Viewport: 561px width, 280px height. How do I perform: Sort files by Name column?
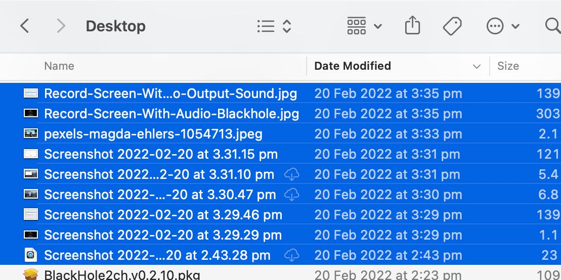tap(59, 66)
